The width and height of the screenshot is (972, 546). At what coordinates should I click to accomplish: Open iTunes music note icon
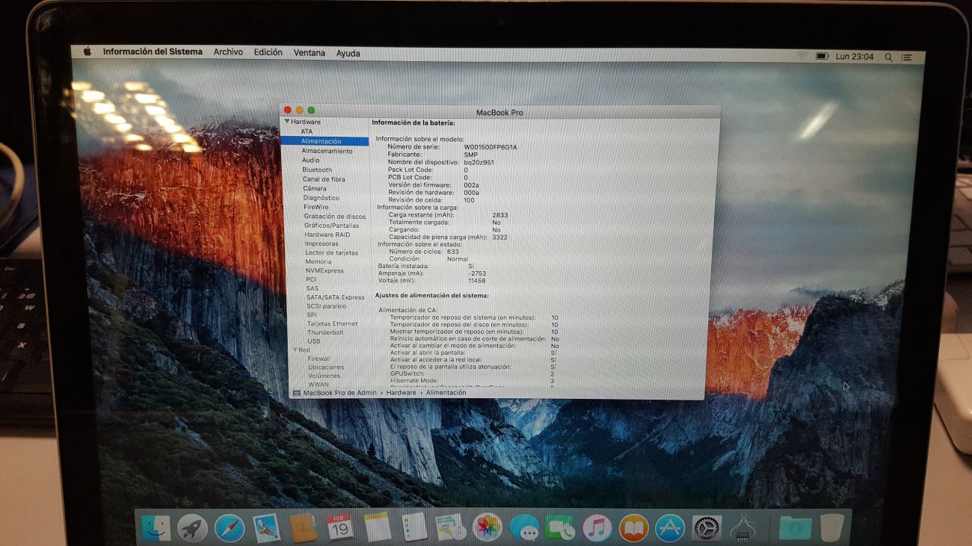point(597,529)
